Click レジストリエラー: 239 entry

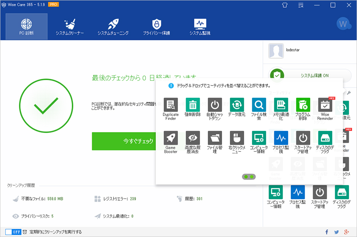115,199
